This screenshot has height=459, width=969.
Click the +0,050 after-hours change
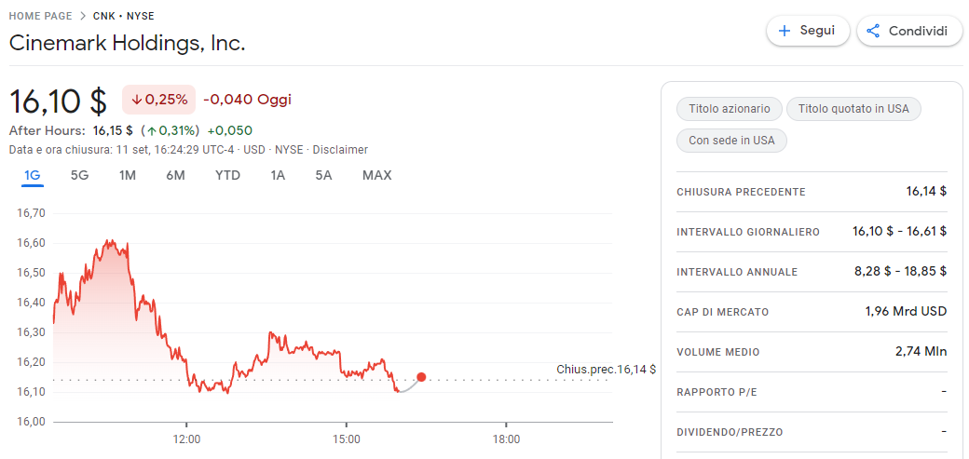(230, 131)
